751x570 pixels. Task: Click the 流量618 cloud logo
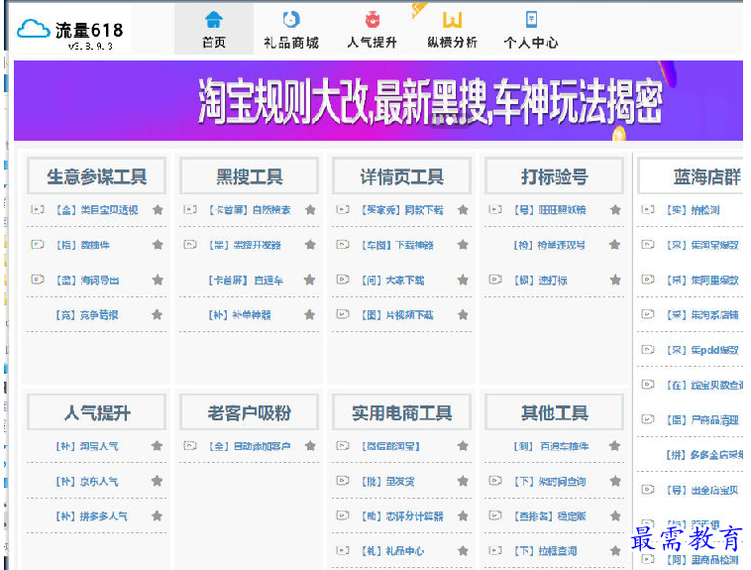point(71,32)
